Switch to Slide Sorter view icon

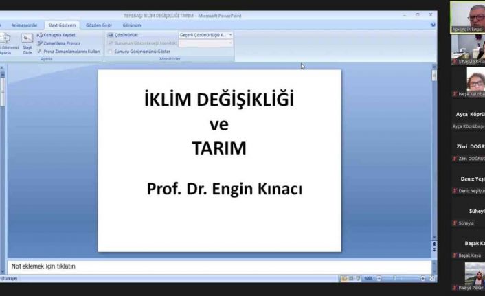click(351, 279)
